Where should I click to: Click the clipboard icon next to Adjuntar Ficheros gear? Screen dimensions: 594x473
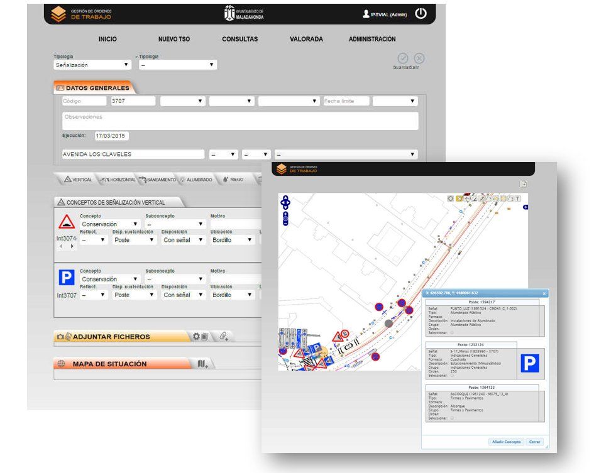pyautogui.click(x=204, y=336)
